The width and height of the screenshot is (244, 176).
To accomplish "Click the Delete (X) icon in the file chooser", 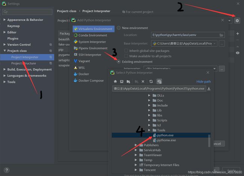I will (x=143, y=81).
